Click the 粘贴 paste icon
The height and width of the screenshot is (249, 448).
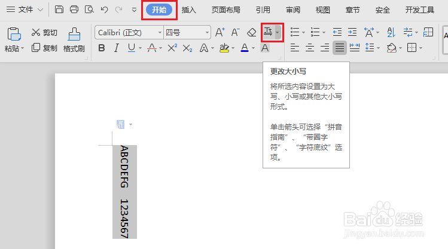coord(14,34)
